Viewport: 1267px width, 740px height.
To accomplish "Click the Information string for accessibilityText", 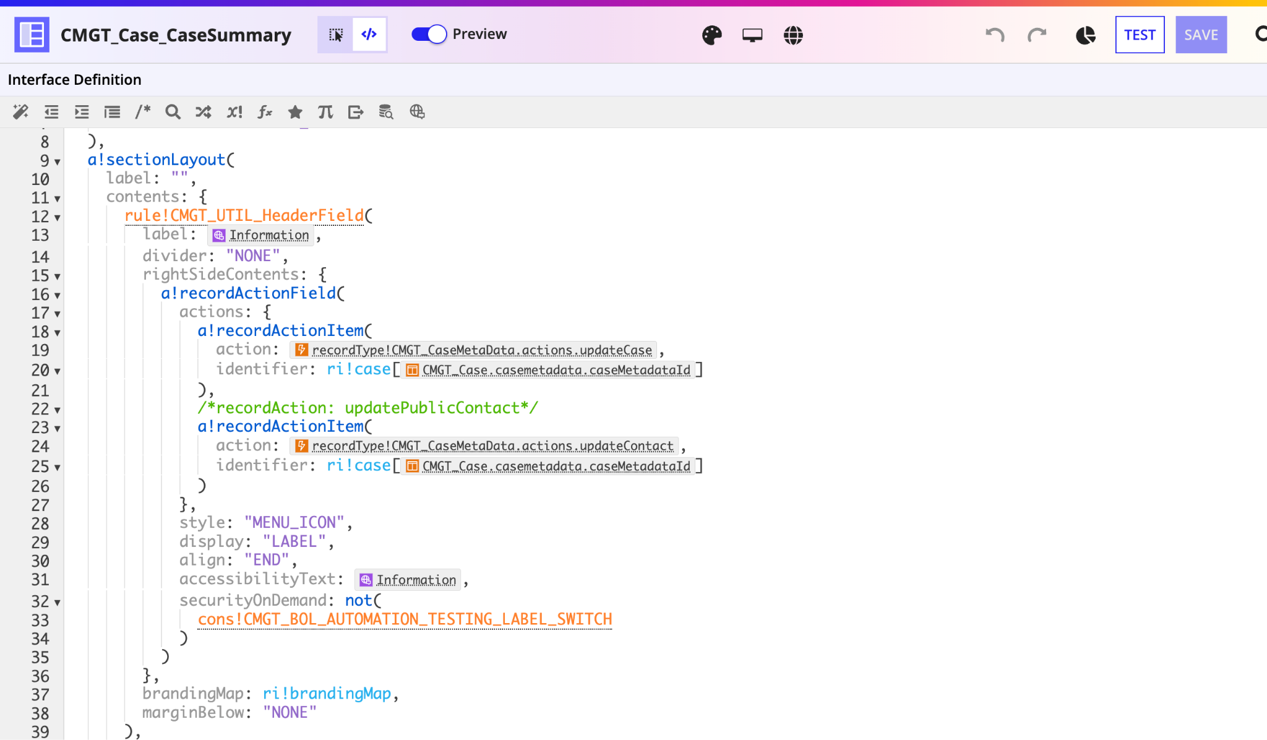I will pyautogui.click(x=408, y=580).
